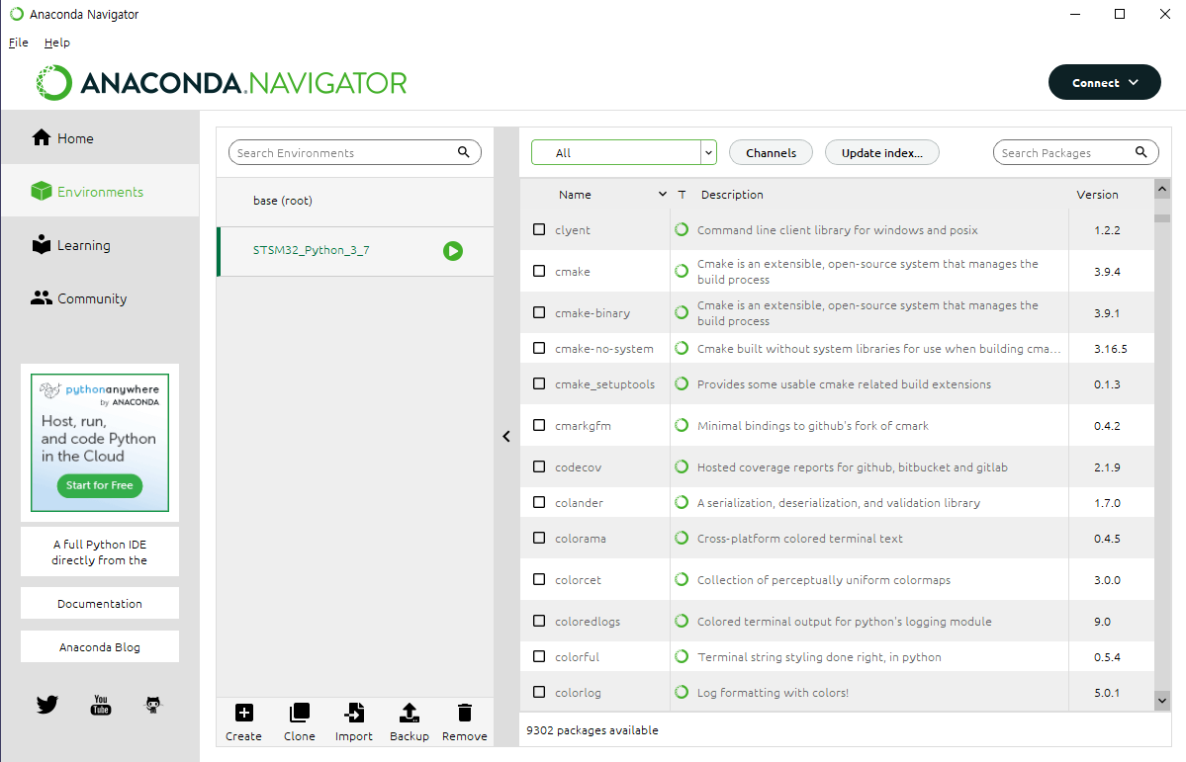Image resolution: width=1186 pixels, height=762 pixels.
Task: Click version 3.16.5 of cmake-no-system
Action: pyautogui.click(x=1110, y=349)
